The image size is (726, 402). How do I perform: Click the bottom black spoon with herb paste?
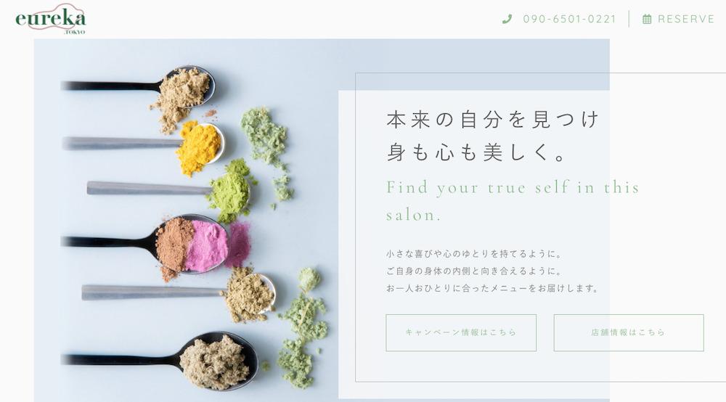tap(160, 361)
